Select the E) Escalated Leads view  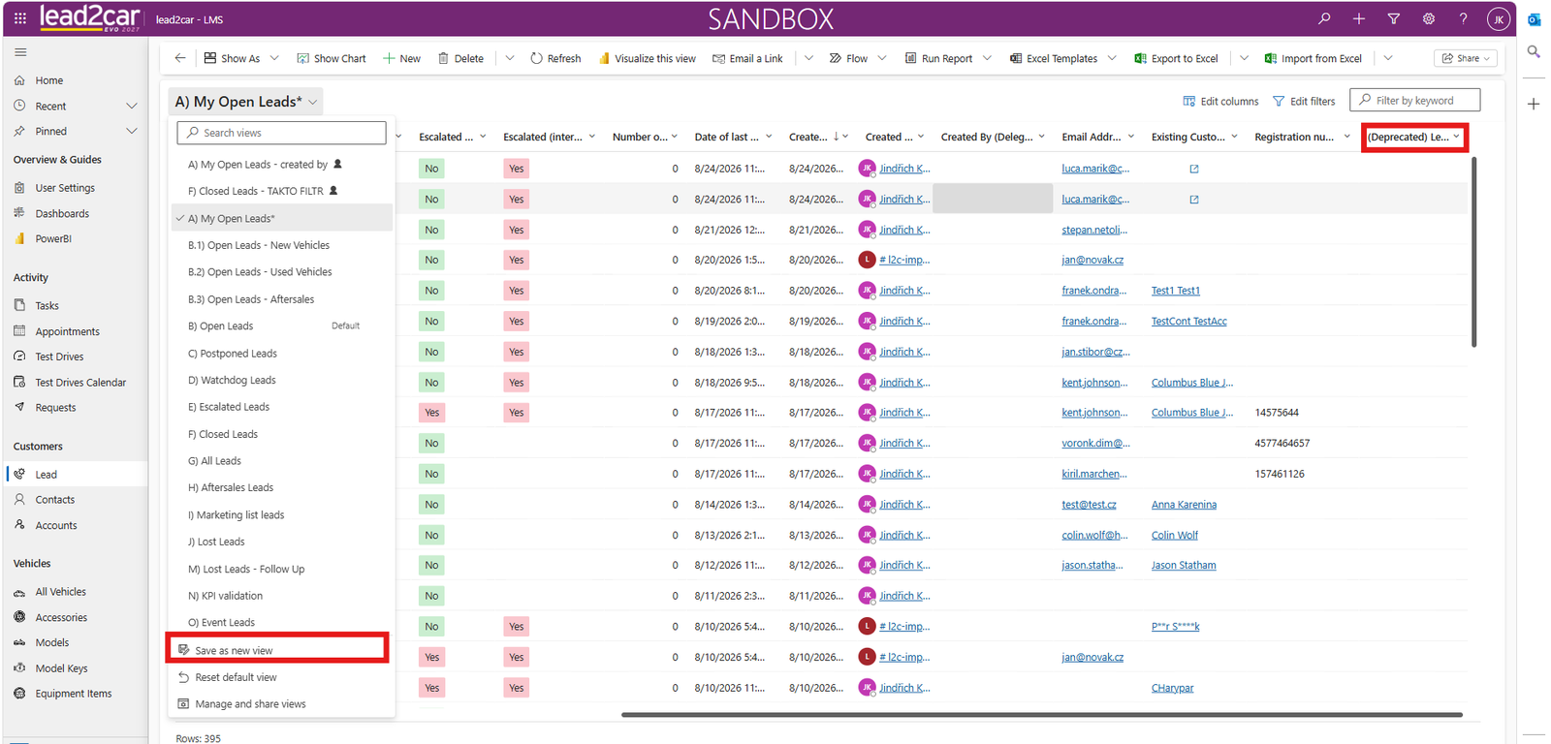229,407
